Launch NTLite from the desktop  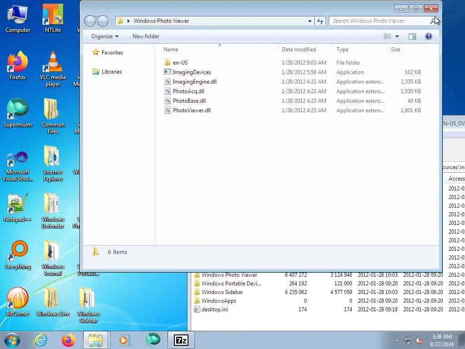pos(53,18)
